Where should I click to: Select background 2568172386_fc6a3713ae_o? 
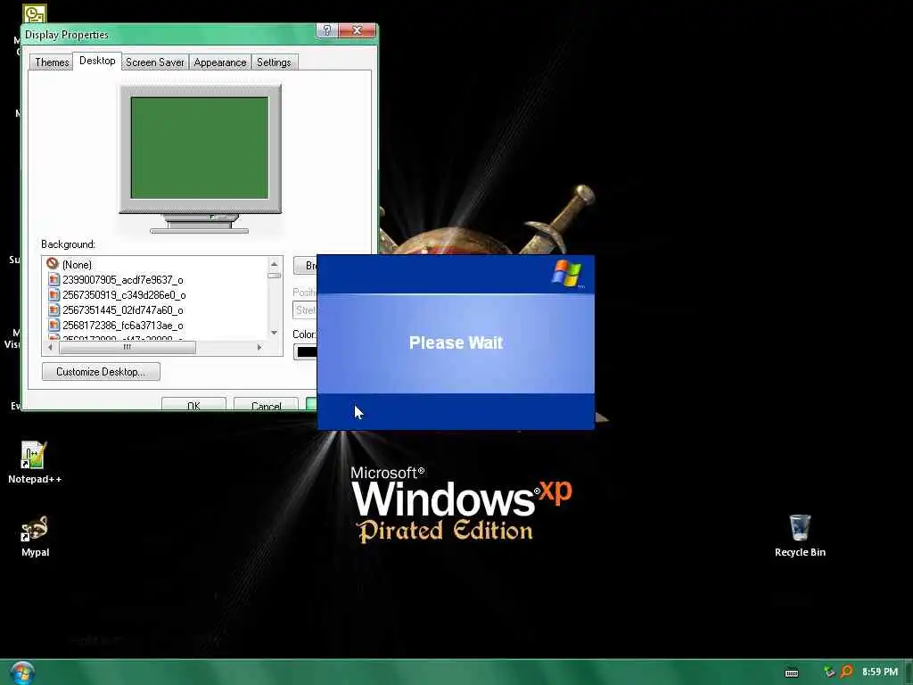[123, 325]
